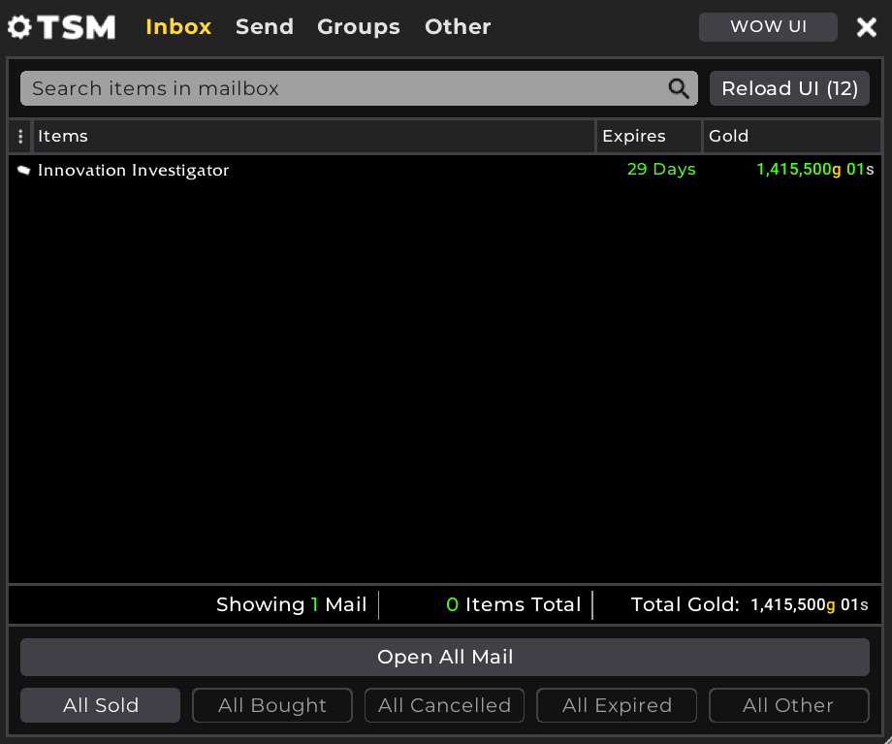892x744 pixels.
Task: Click the magnifying glass search icon
Action: [x=678, y=88]
